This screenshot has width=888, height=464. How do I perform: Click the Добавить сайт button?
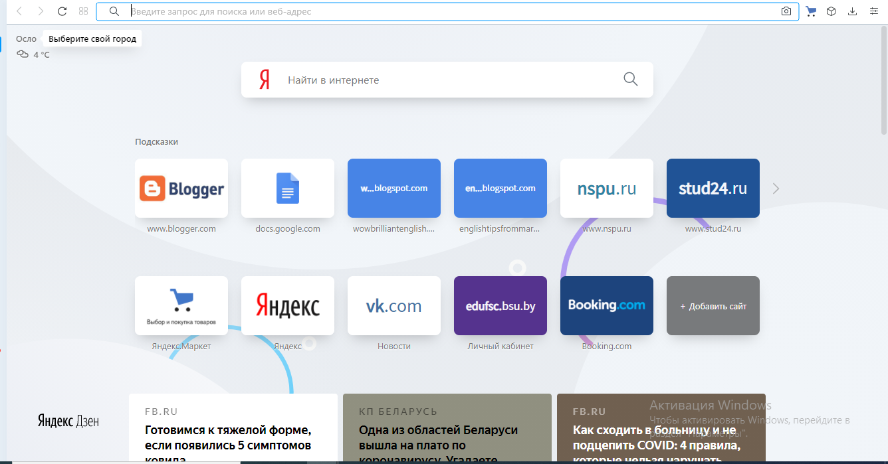pos(713,306)
